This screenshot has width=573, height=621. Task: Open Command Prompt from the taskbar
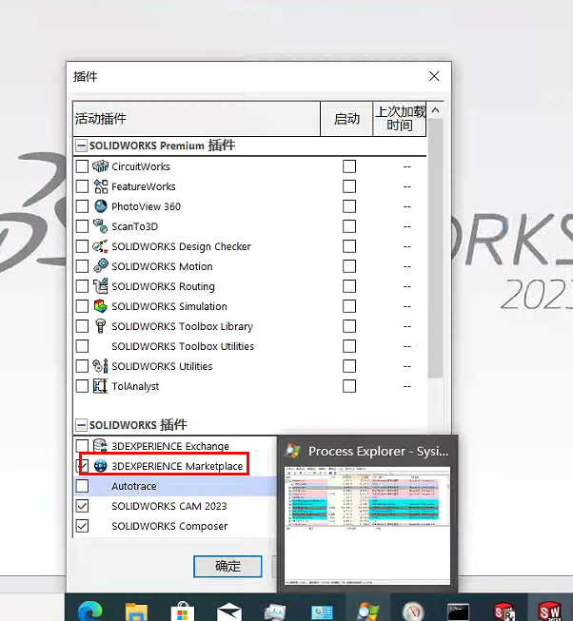(x=458, y=612)
